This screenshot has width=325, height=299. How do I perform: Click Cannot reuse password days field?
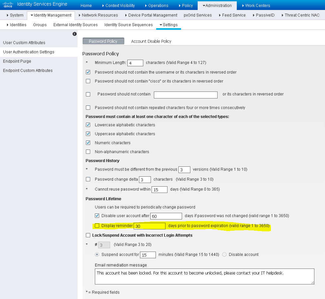(x=160, y=190)
